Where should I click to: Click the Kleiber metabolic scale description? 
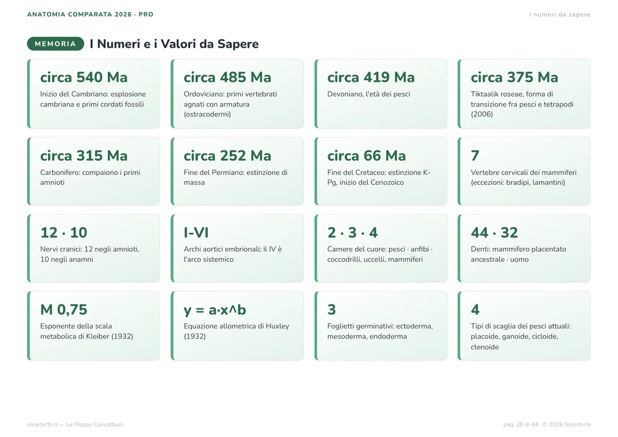coord(87,331)
